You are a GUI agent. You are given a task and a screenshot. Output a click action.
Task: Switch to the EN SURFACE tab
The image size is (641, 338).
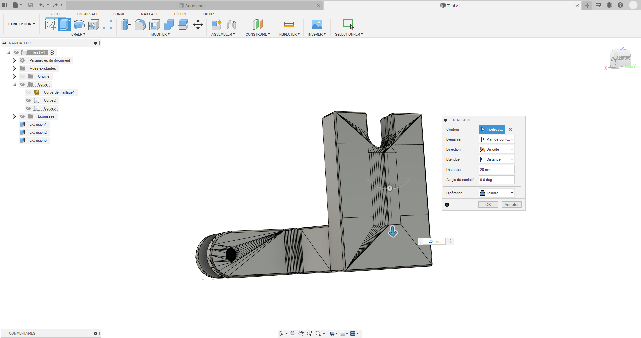[88, 14]
